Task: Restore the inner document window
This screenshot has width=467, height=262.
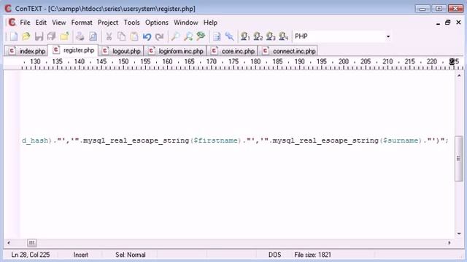Action: pyautogui.click(x=447, y=23)
